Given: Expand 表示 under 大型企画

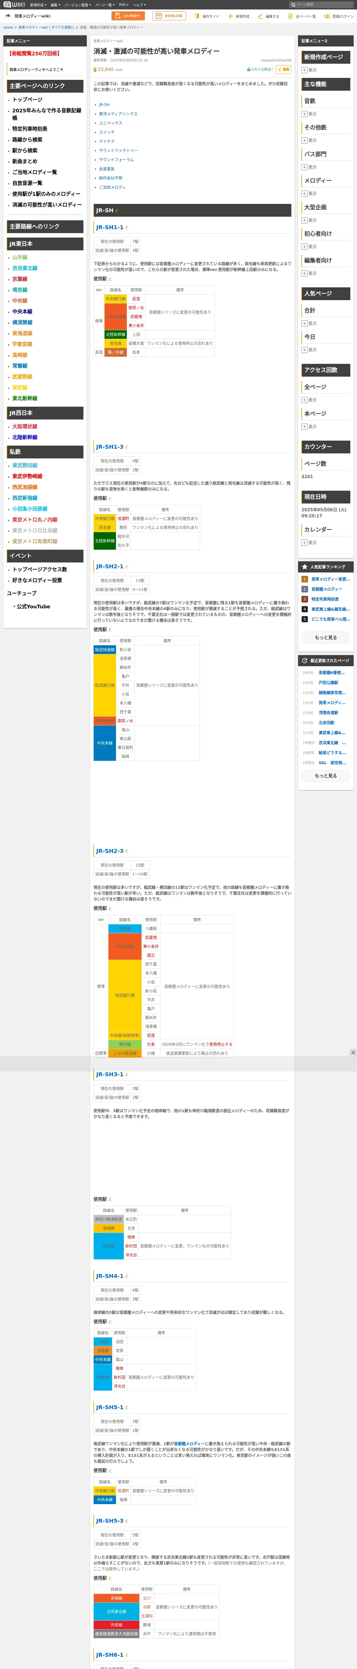Looking at the screenshot, I should click(x=309, y=220).
